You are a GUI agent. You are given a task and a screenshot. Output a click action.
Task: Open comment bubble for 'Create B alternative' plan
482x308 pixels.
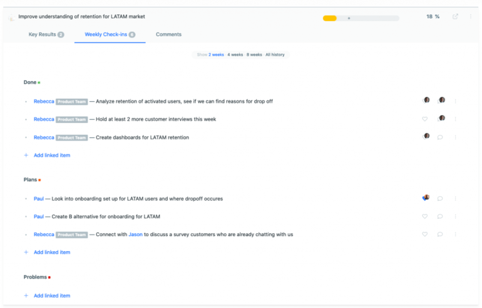pyautogui.click(x=440, y=216)
